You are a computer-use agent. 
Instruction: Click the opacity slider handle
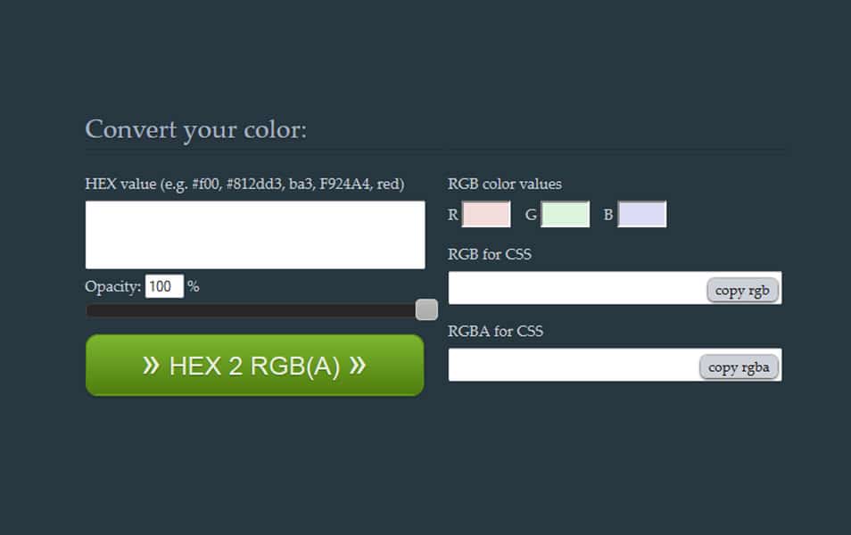coord(426,309)
